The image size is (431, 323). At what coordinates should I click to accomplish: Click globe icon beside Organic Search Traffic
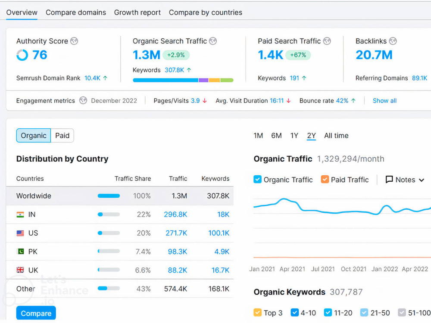213,41
